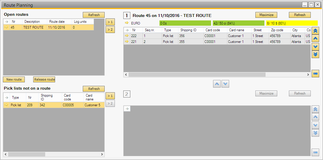This screenshot has height=160, width=323.
Task: Create a new route
Action: (14, 79)
